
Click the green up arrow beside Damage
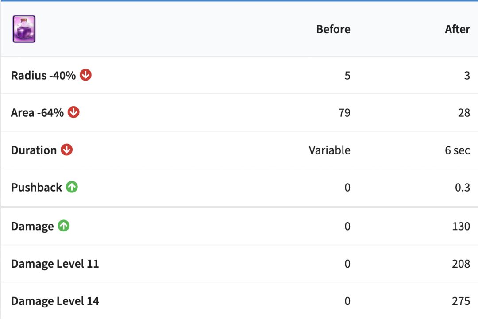coord(64,226)
